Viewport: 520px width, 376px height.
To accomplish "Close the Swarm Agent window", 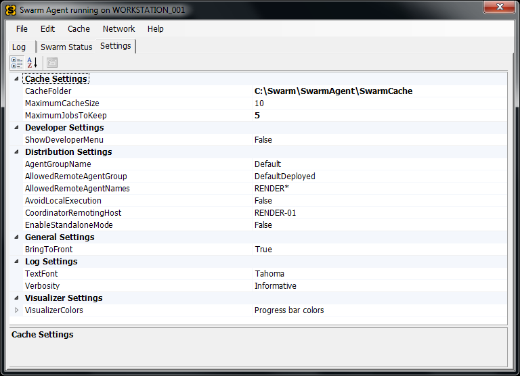I will [500, 7].
